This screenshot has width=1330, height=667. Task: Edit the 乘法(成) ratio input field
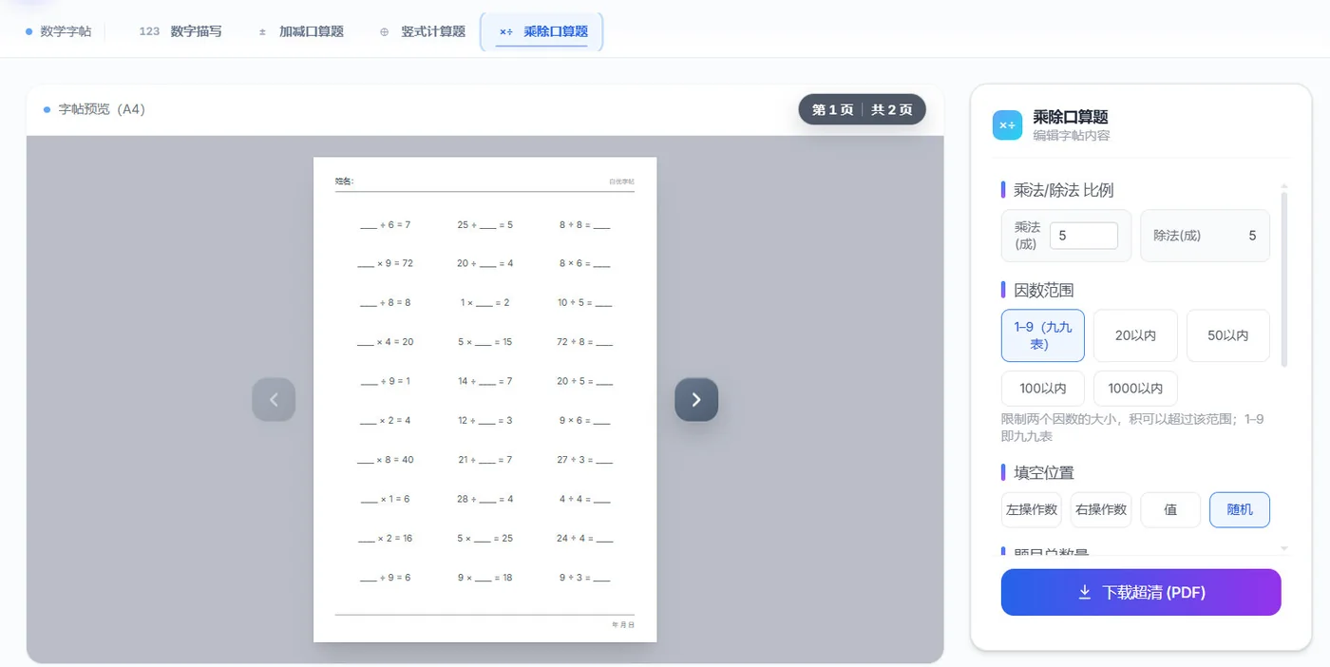coord(1083,236)
